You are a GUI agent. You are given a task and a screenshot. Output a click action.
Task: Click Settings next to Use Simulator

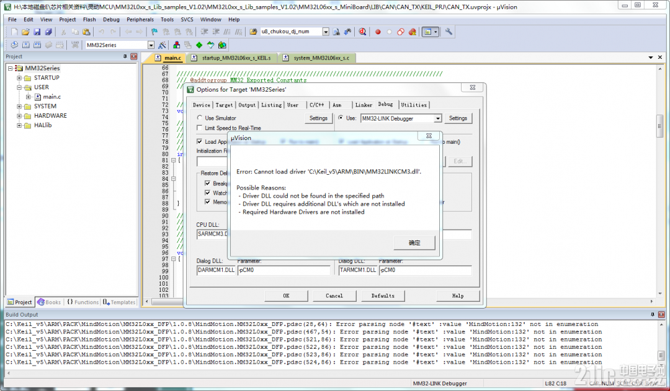click(318, 118)
